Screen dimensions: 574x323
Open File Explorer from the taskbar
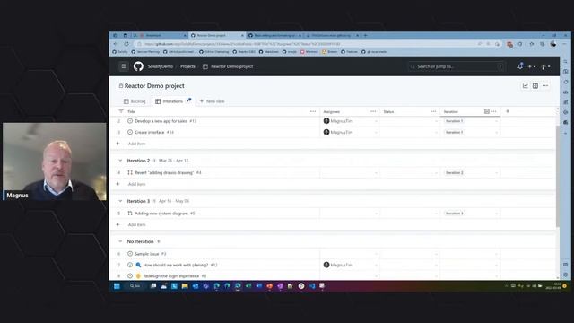[x=185, y=286]
